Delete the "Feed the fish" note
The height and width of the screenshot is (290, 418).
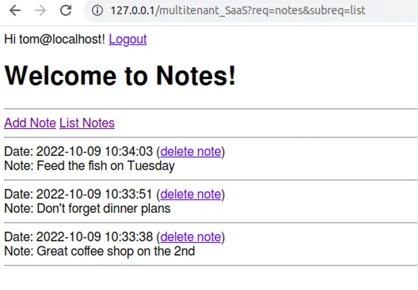[191, 151]
